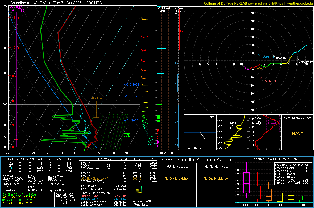Click the Inf. Temp. Adv. panel header
314x208 pixels.
point(178,11)
